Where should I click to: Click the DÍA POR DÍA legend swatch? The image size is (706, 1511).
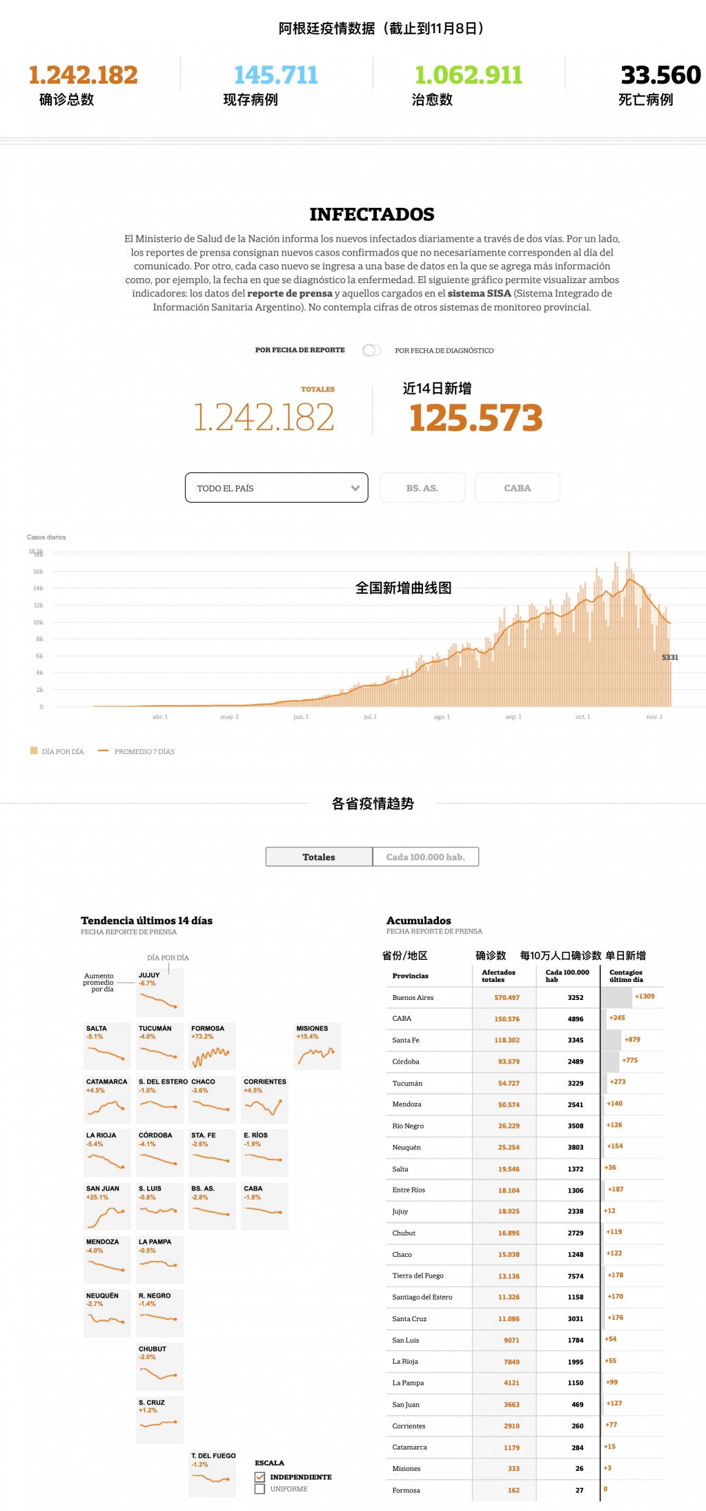(34, 751)
